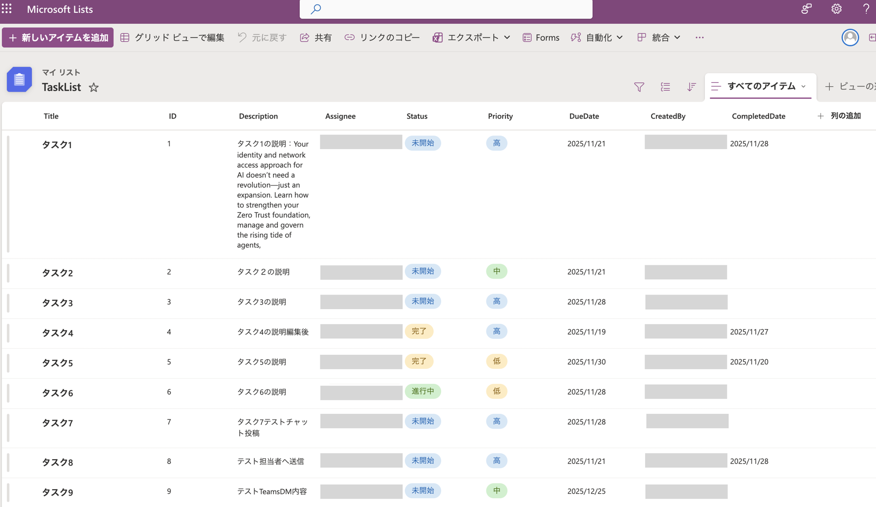
Task: Click the search input box
Action: [446, 9]
